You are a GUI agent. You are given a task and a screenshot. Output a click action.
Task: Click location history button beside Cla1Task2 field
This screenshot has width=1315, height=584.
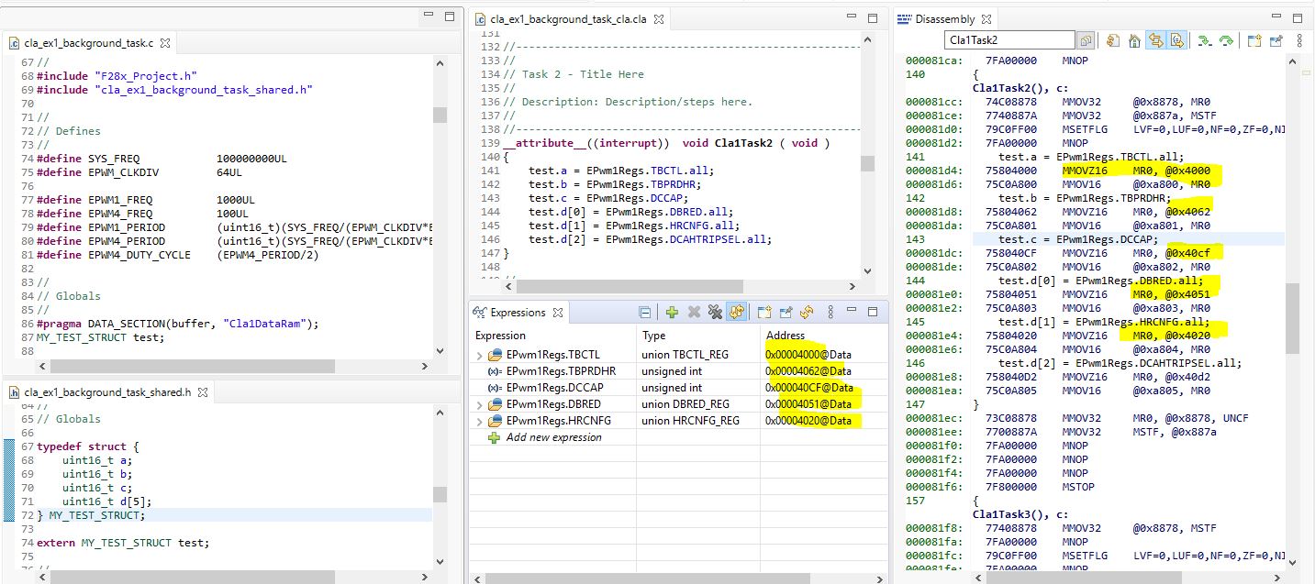1086,40
